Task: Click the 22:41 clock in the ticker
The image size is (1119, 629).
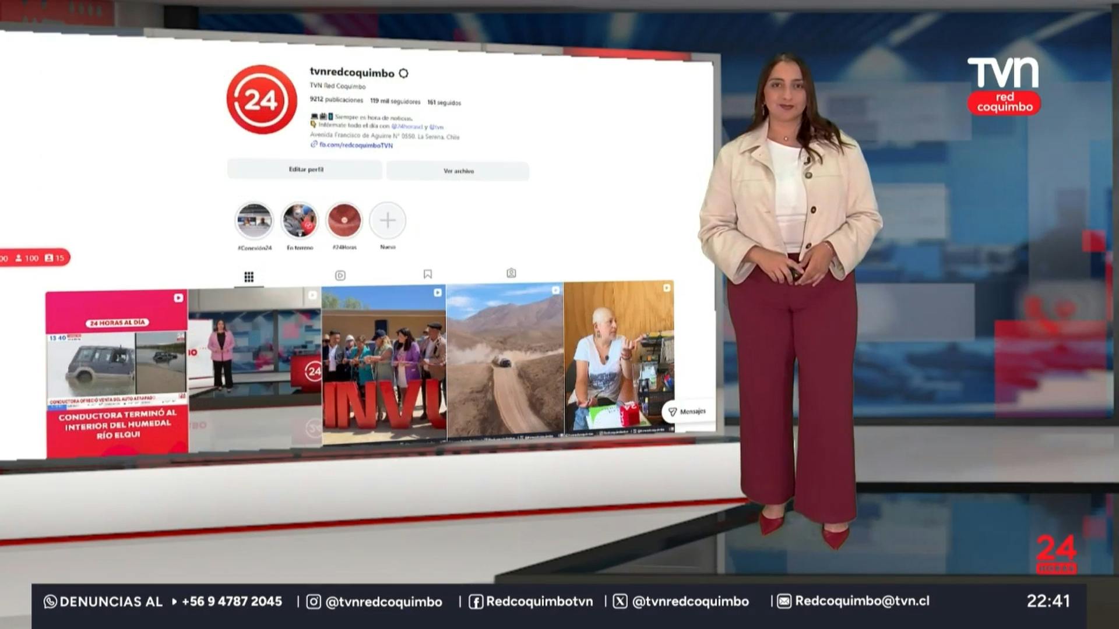Action: tap(1048, 601)
